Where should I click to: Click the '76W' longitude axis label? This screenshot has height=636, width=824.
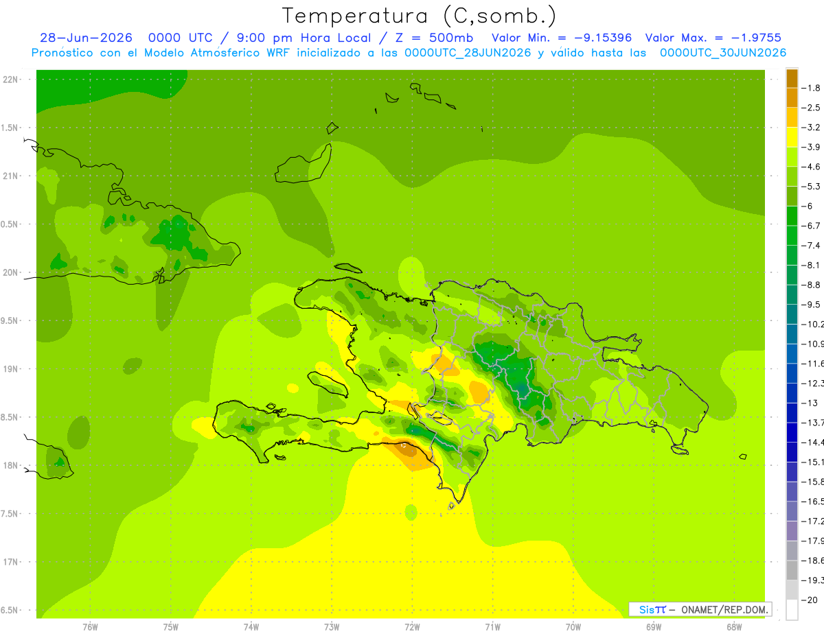click(90, 627)
